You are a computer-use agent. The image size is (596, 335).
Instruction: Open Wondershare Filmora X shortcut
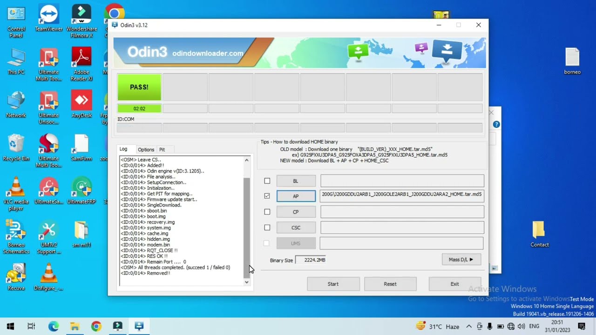pyautogui.click(x=81, y=21)
